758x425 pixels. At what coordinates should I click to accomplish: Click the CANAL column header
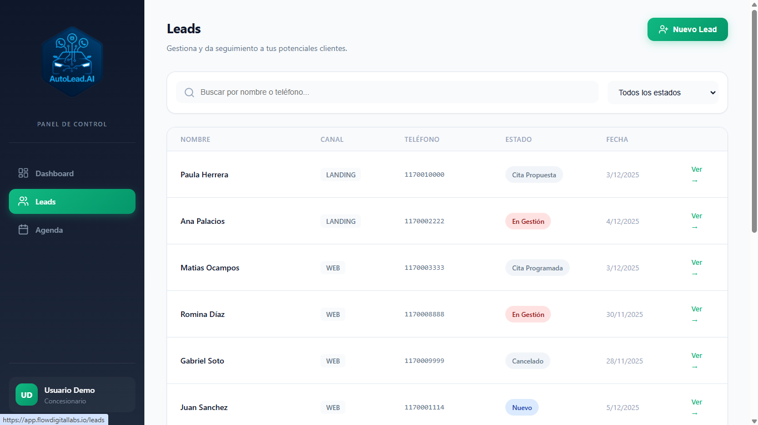332,140
